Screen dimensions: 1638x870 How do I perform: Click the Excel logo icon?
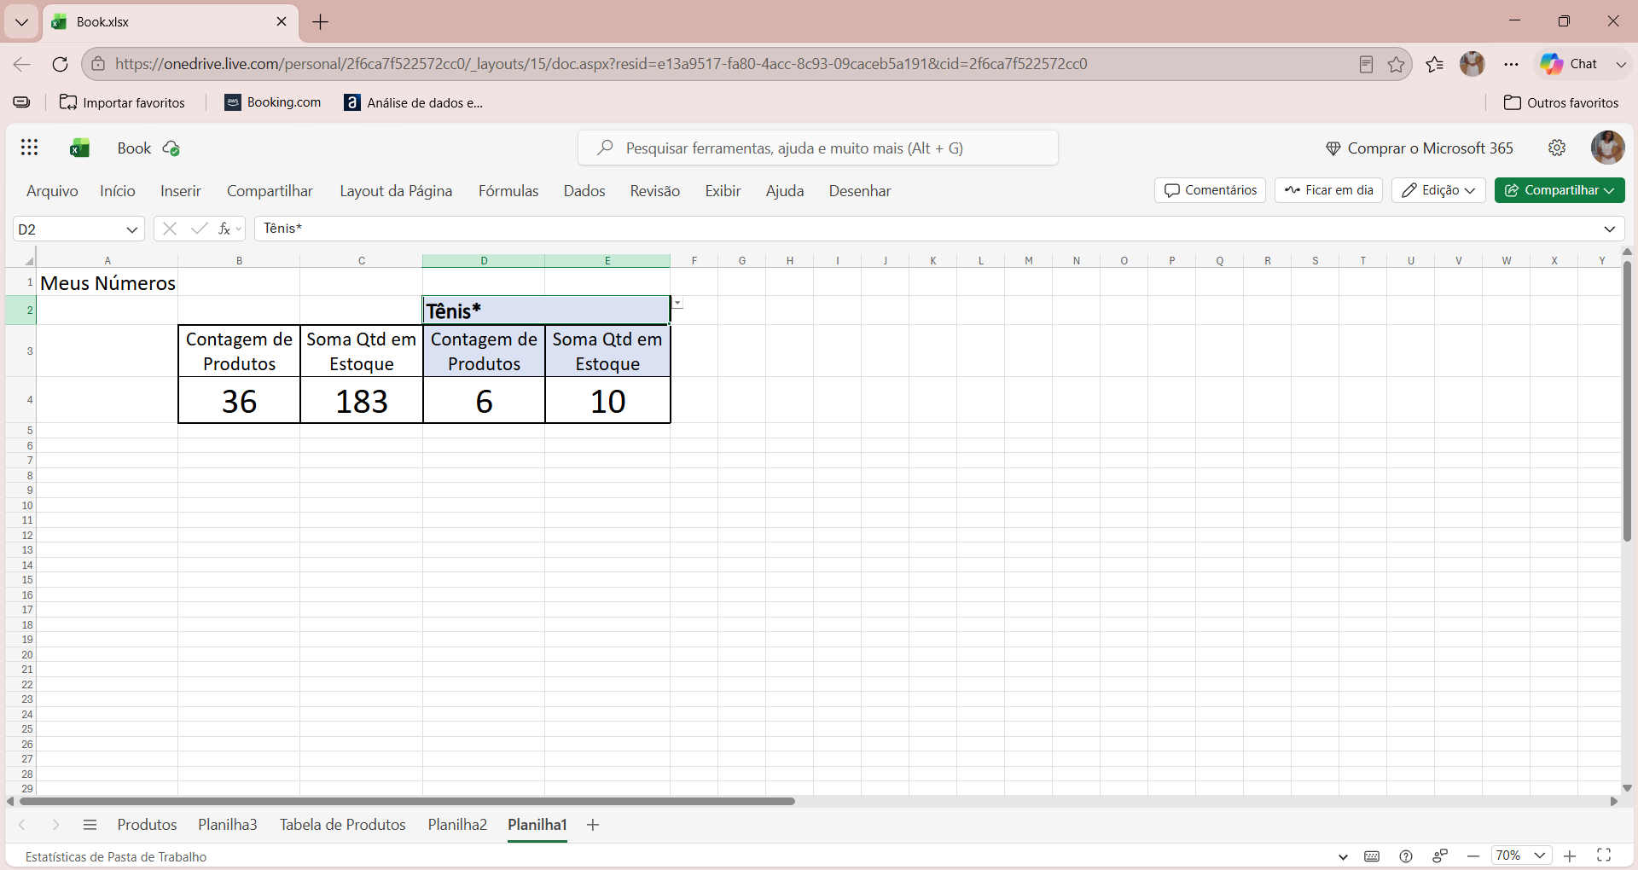80,148
